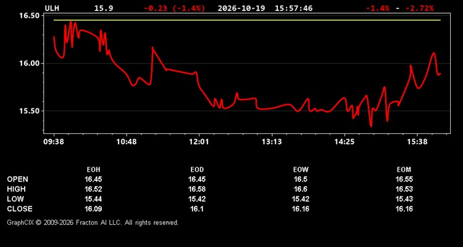Select the EOD column header
Viewport: 463px width, 247px height.
[x=197, y=170]
